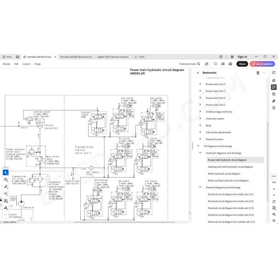The height and width of the screenshot is (278, 278).
Task: Open the E-Sign menu item
Action: (x=37, y=64)
